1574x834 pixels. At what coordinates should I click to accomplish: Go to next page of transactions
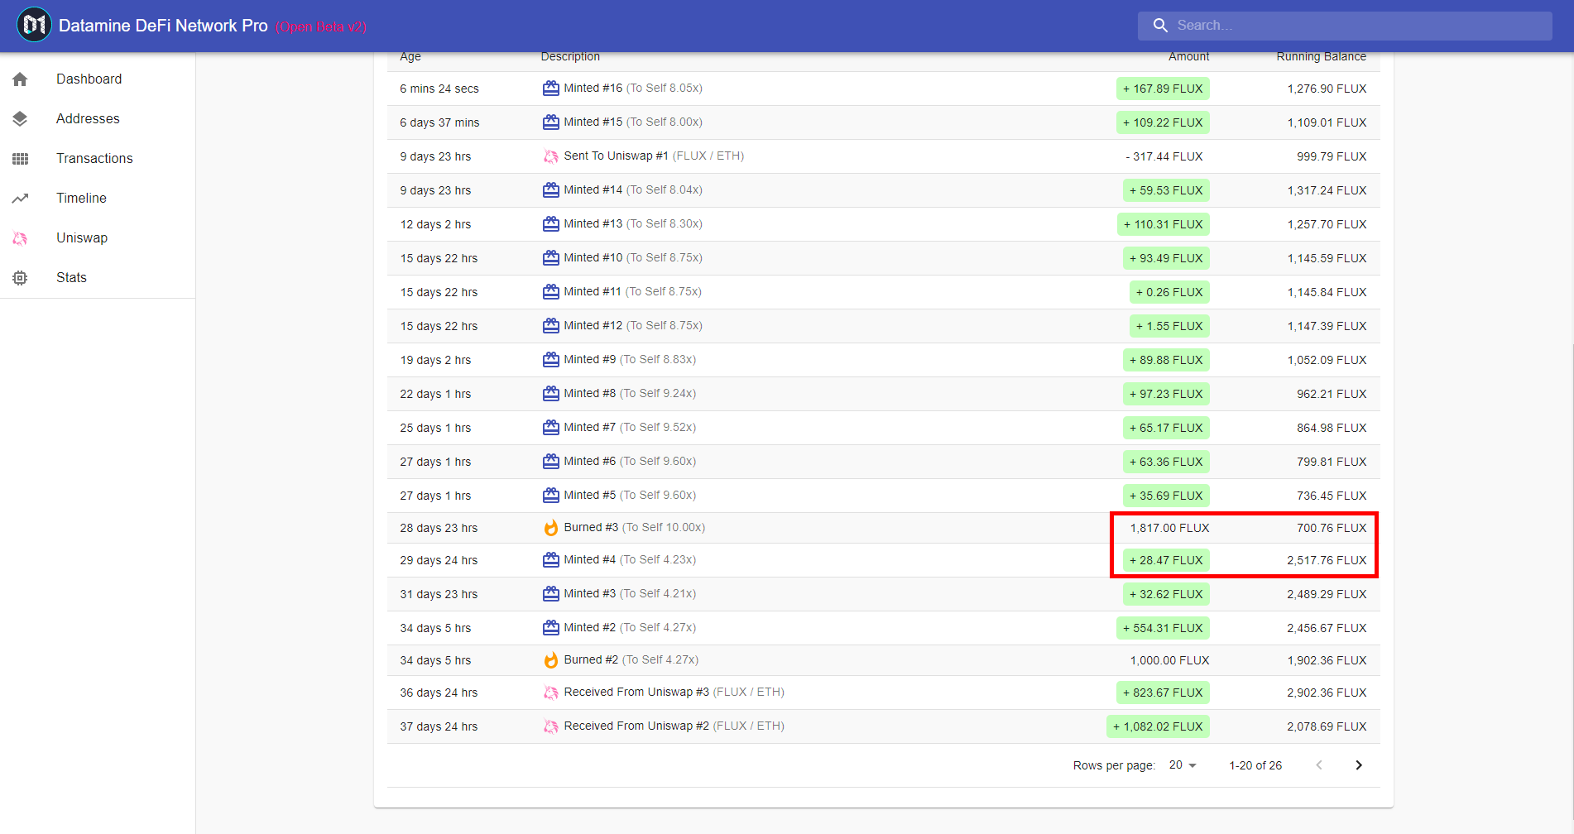(x=1358, y=765)
